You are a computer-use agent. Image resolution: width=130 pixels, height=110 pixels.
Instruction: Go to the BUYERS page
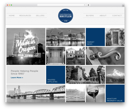[x=90, y=16]
